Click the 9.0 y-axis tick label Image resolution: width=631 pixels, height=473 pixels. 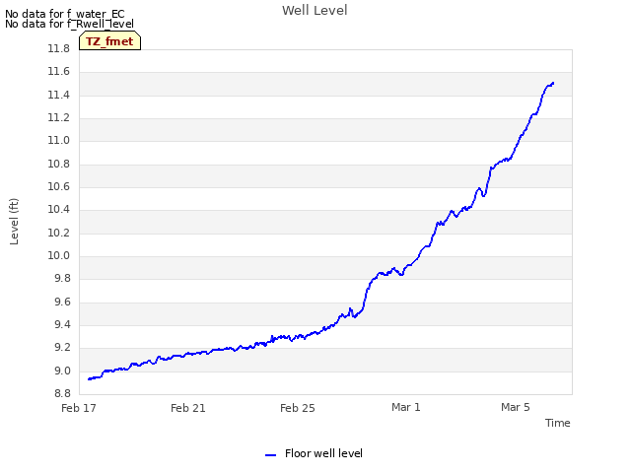(x=62, y=371)
